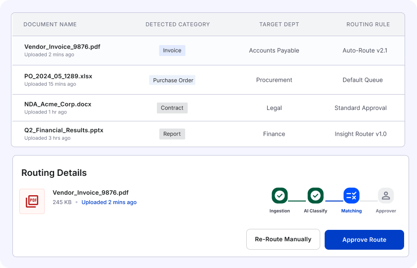Image resolution: width=417 pixels, height=268 pixels.
Task: Sort by the Document Name column header
Action: [x=50, y=24]
